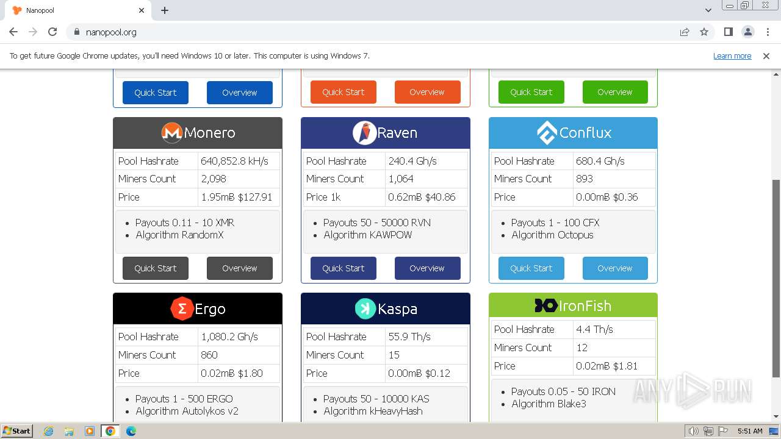Expand the tab search dropdown arrow

pyautogui.click(x=708, y=10)
